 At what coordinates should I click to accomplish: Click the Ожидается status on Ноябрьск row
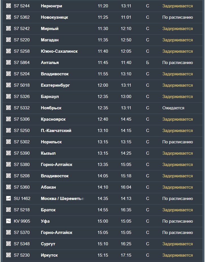click(x=173, y=108)
